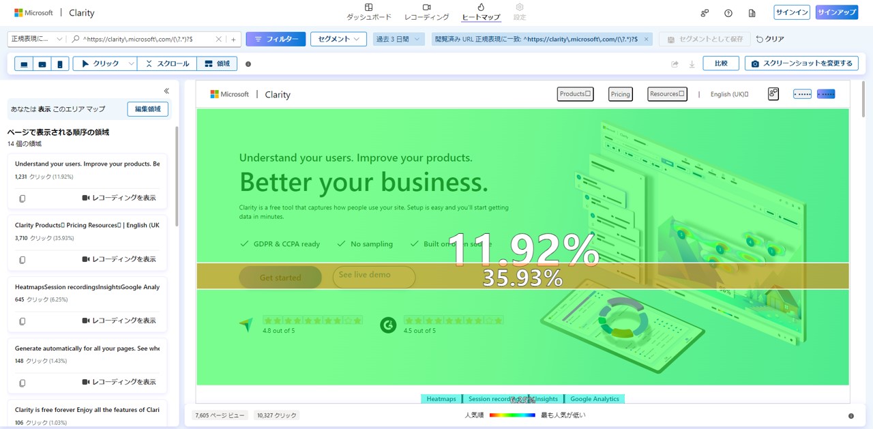Switch to スクロール heatmap mode
This screenshot has height=429, width=873.
point(167,64)
